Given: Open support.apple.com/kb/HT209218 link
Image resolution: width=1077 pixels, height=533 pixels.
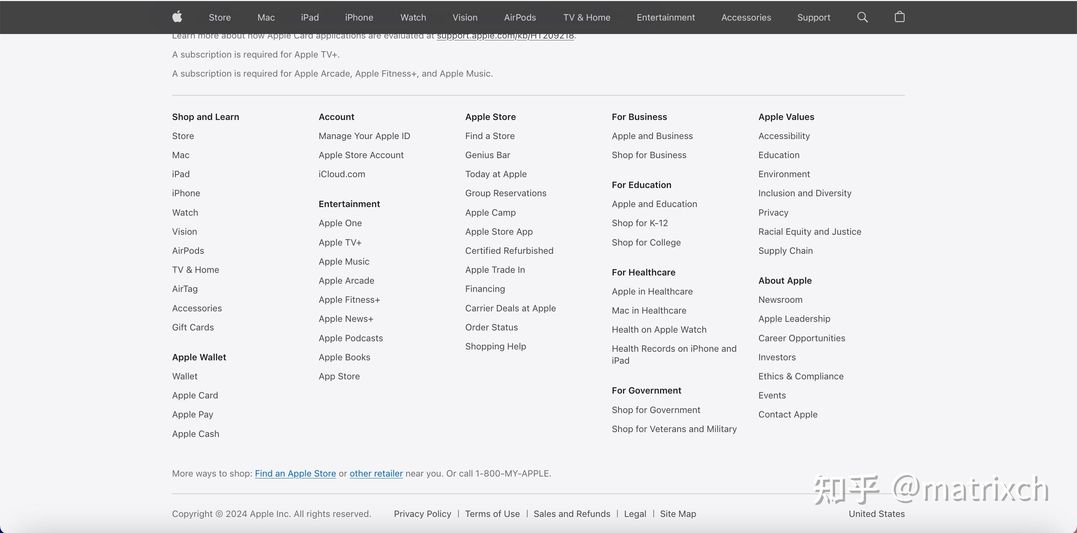Looking at the screenshot, I should (506, 35).
